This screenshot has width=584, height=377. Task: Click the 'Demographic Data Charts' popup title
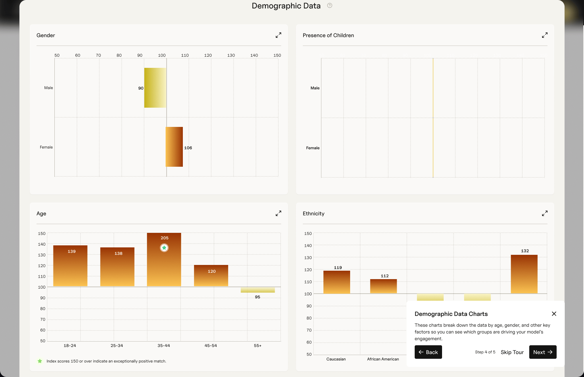pyautogui.click(x=451, y=314)
